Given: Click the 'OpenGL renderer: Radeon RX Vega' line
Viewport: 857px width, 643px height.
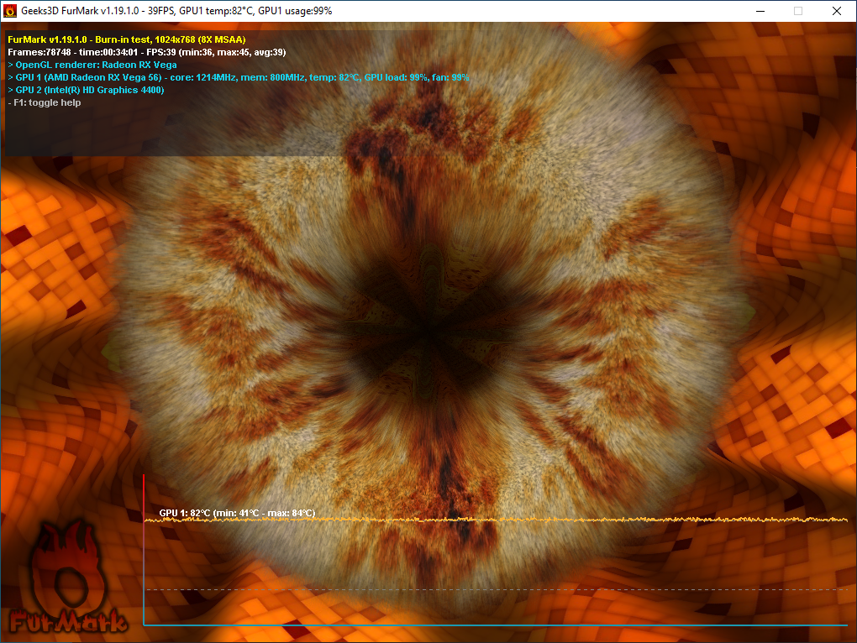Looking at the screenshot, I should (x=92, y=65).
